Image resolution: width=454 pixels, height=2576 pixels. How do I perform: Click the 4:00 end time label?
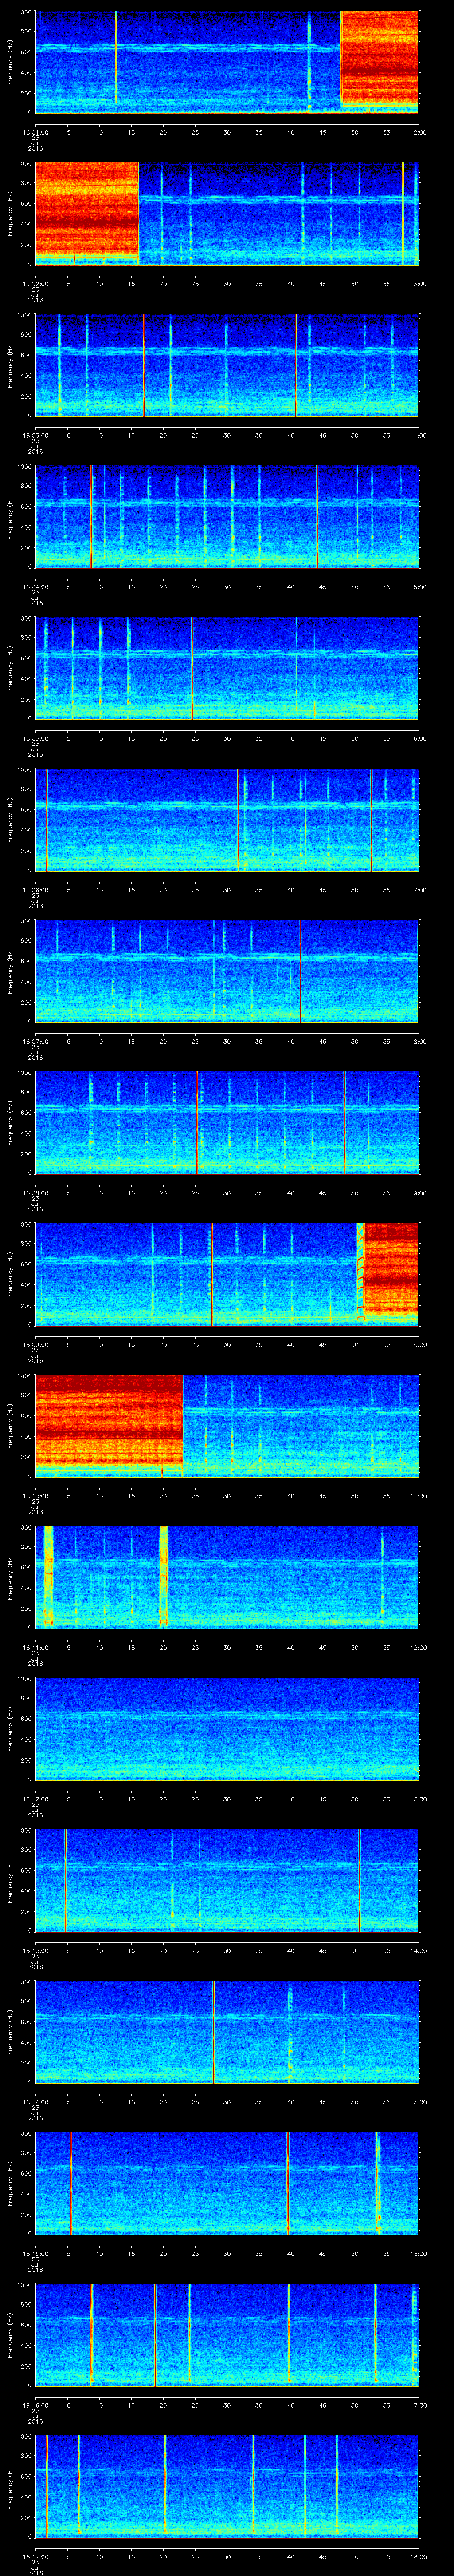coord(419,435)
